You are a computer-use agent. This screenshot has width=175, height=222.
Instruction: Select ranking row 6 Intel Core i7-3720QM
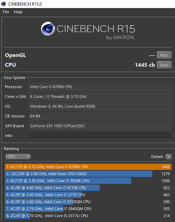pyautogui.click(x=88, y=202)
